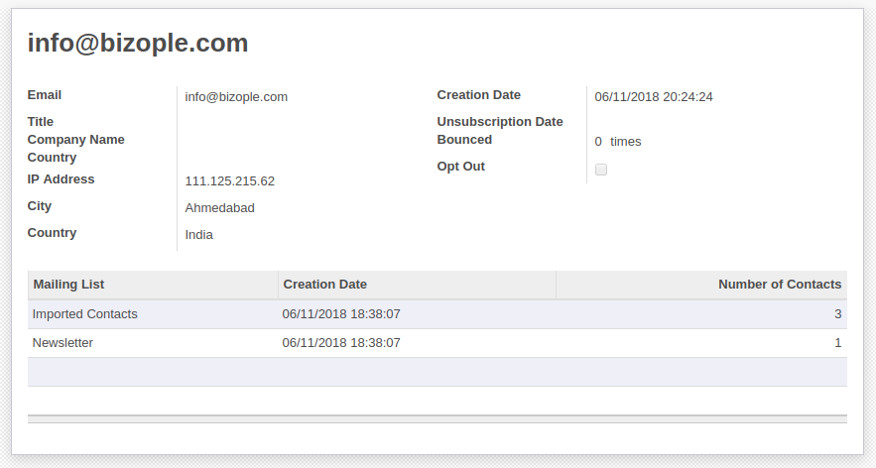Click the Imported Contacts creation date cell
Image resolution: width=876 pixels, height=468 pixels.
click(x=417, y=314)
